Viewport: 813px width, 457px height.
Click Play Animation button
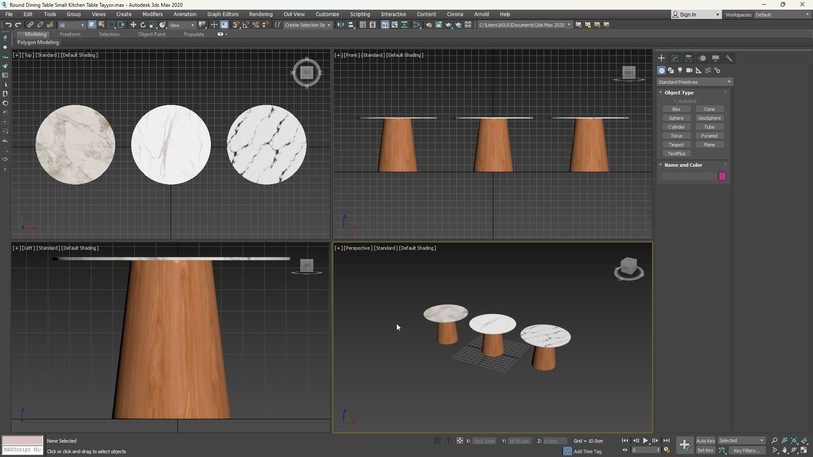click(x=645, y=441)
